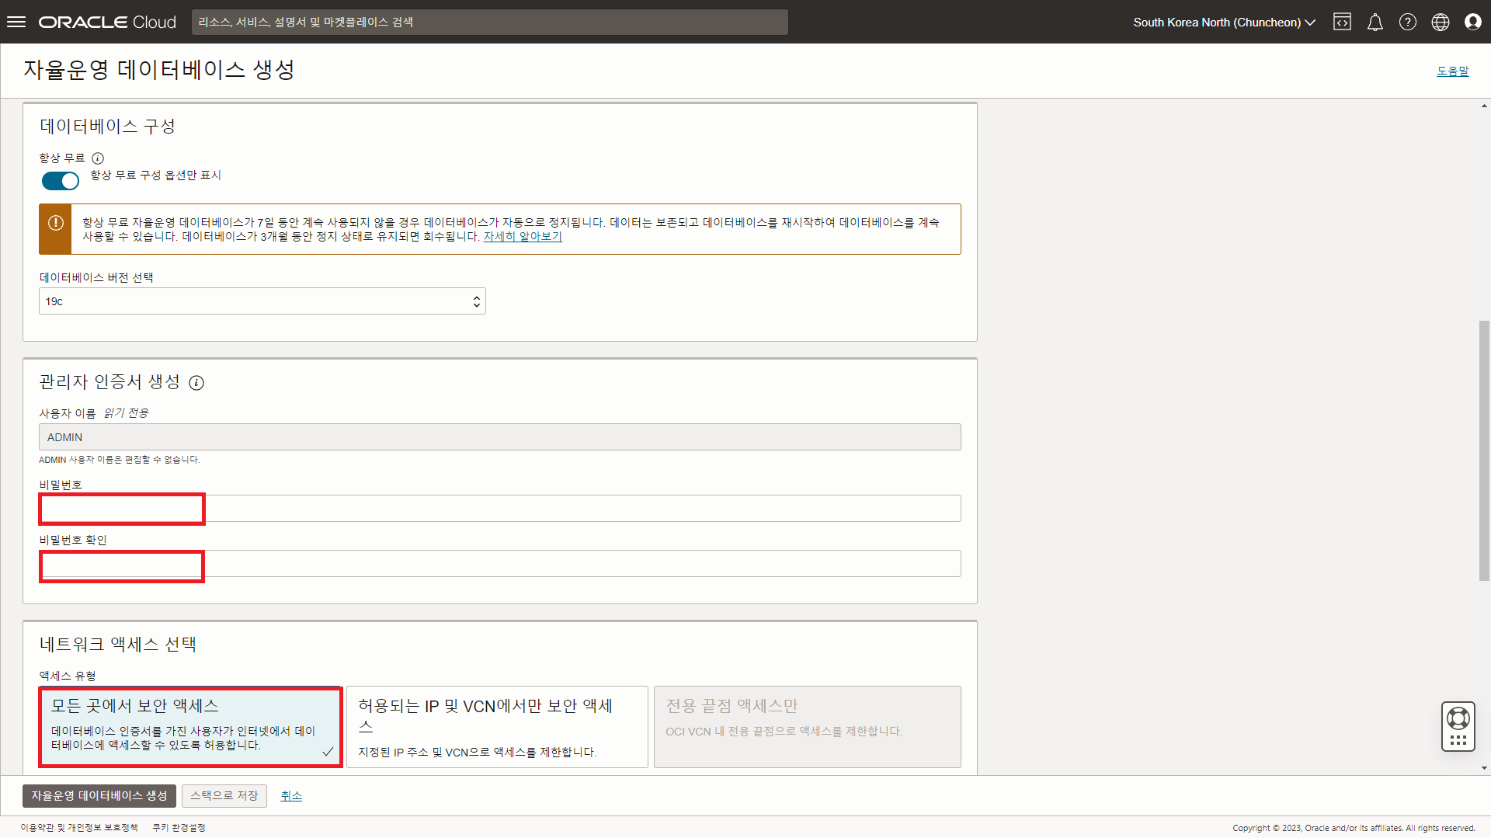The height and width of the screenshot is (838, 1491).
Task: Click the scrollbar up arrow
Action: [x=1484, y=106]
